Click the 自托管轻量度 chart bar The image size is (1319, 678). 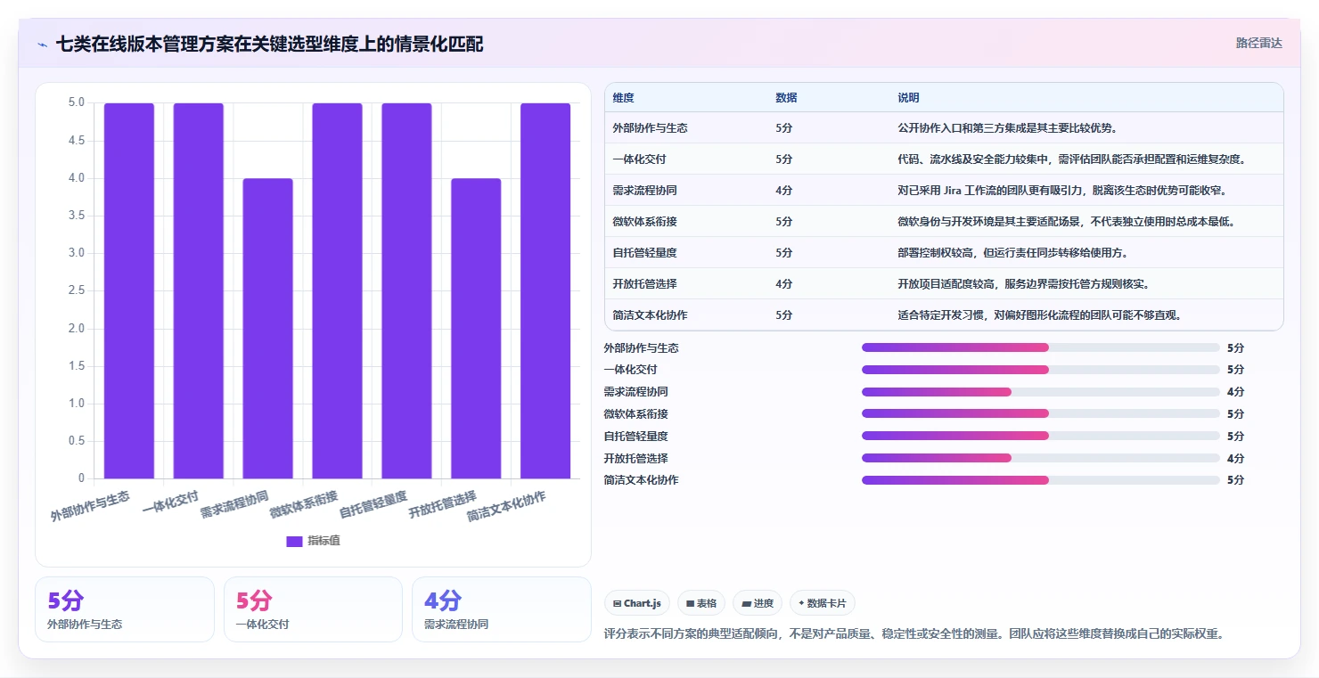[x=406, y=290]
